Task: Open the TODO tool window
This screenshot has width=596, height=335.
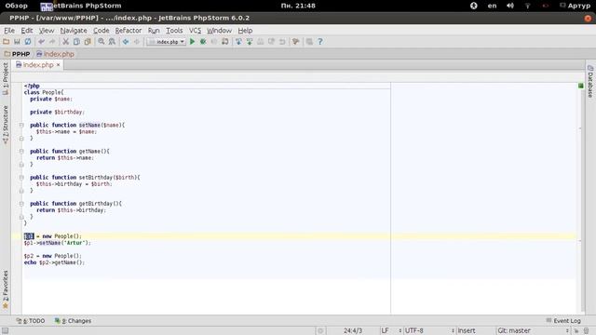Action: tap(30, 321)
